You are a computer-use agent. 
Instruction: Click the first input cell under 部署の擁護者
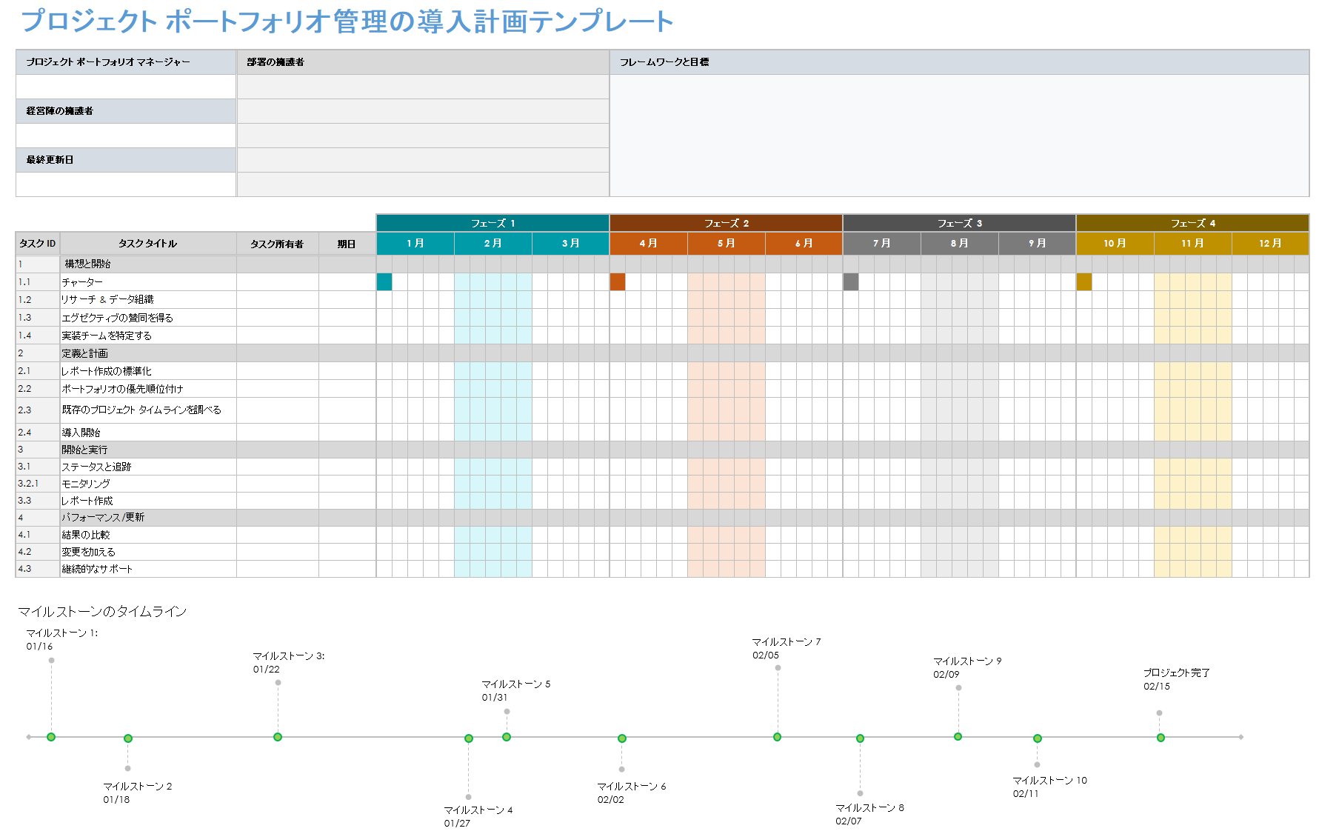pos(423,87)
